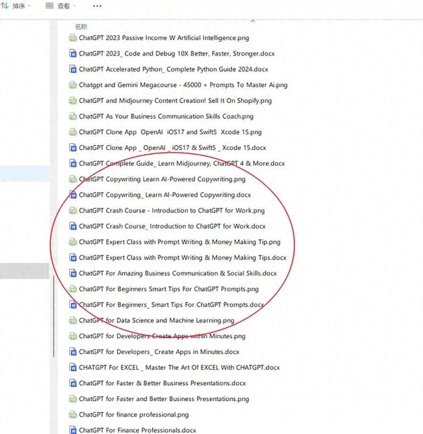The image size is (423, 434).
Task: Select file name ChatGPT Complete Guide_ Learn Midjourney, ChatGPT 4 & More.docx
Action: click(x=182, y=163)
